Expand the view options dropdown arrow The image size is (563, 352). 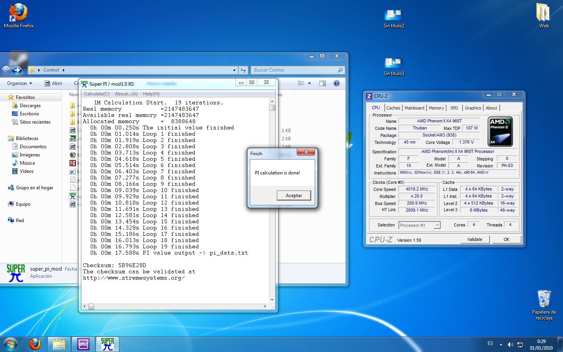309,83
